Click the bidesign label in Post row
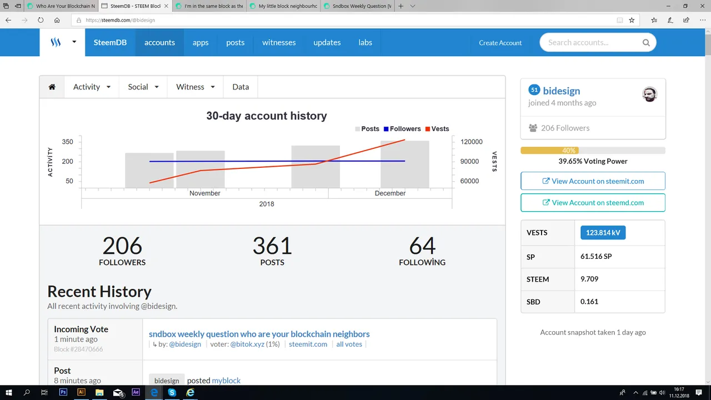This screenshot has width=711, height=400. coord(167,381)
